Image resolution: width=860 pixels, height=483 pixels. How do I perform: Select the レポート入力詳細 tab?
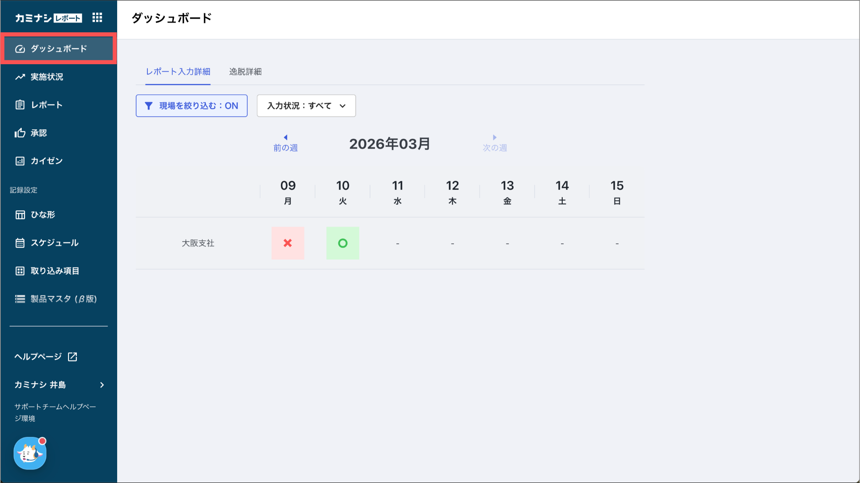(178, 72)
